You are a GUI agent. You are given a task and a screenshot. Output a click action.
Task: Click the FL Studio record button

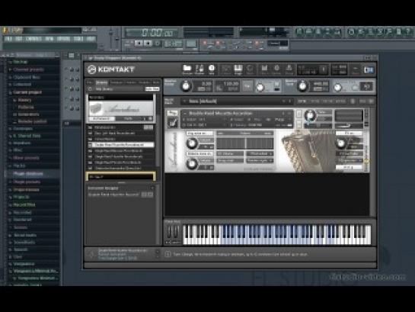pyautogui.click(x=158, y=43)
